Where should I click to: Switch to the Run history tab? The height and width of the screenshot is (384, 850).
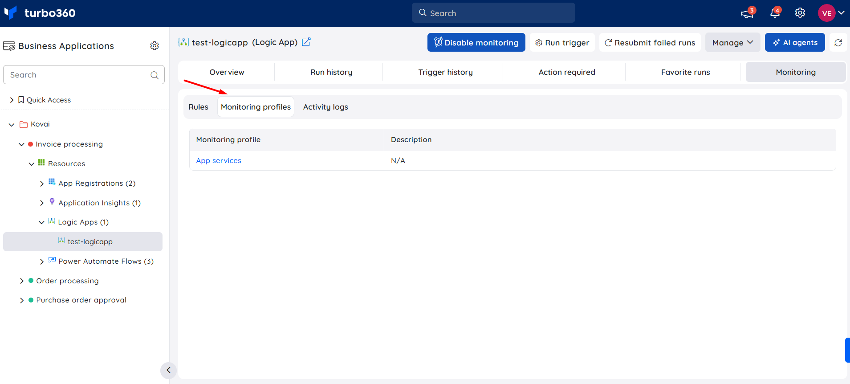331,72
